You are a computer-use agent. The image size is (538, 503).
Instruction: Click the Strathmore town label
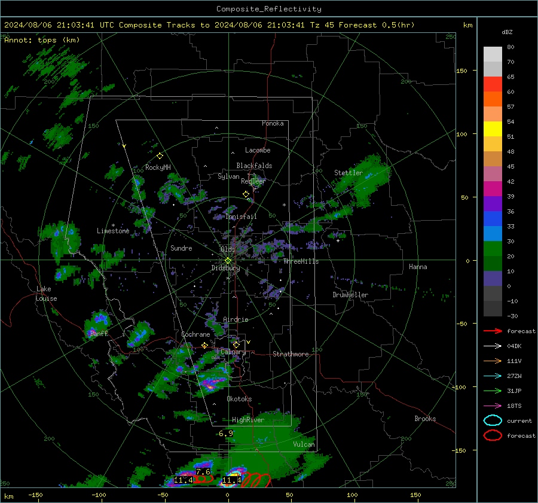click(291, 354)
